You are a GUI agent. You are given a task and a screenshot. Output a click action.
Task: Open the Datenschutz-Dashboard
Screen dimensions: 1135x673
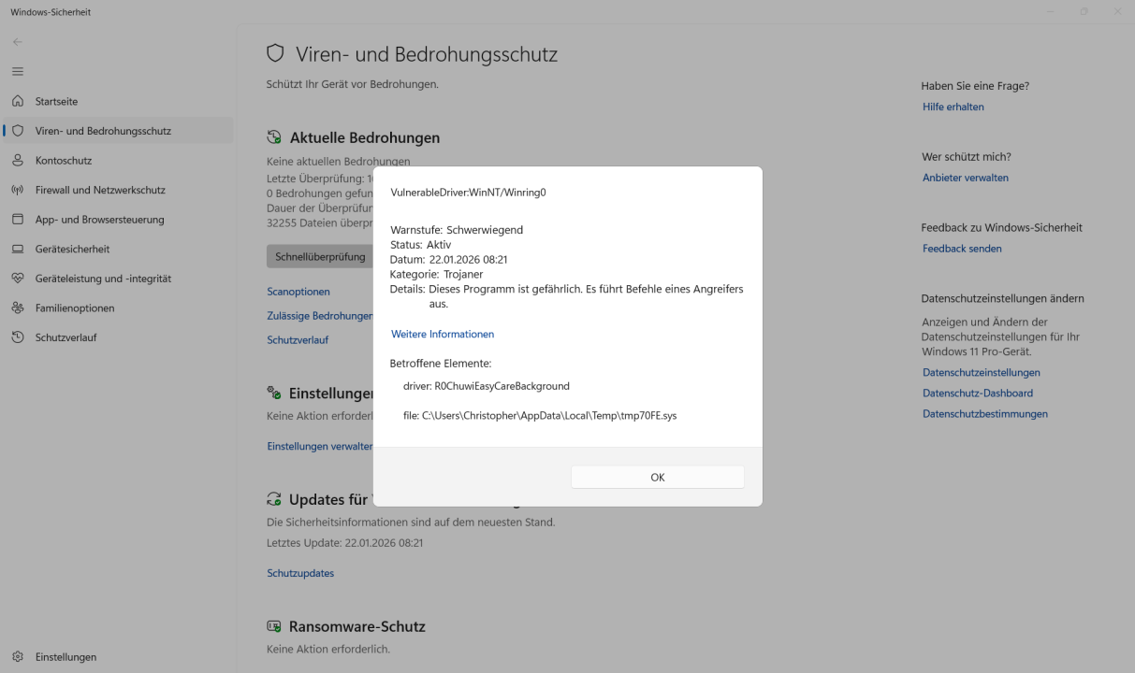click(x=979, y=393)
